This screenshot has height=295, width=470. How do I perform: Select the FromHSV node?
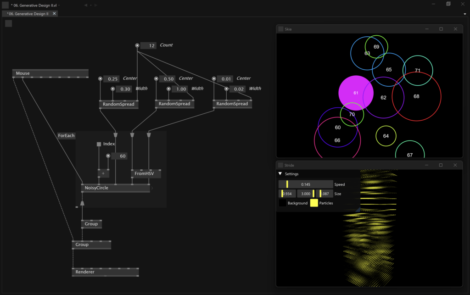(x=145, y=174)
